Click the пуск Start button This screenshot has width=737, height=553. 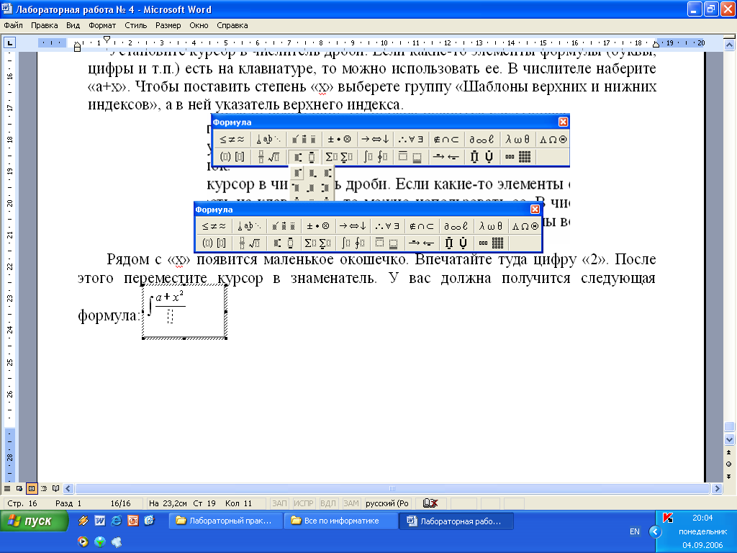pyautogui.click(x=34, y=521)
